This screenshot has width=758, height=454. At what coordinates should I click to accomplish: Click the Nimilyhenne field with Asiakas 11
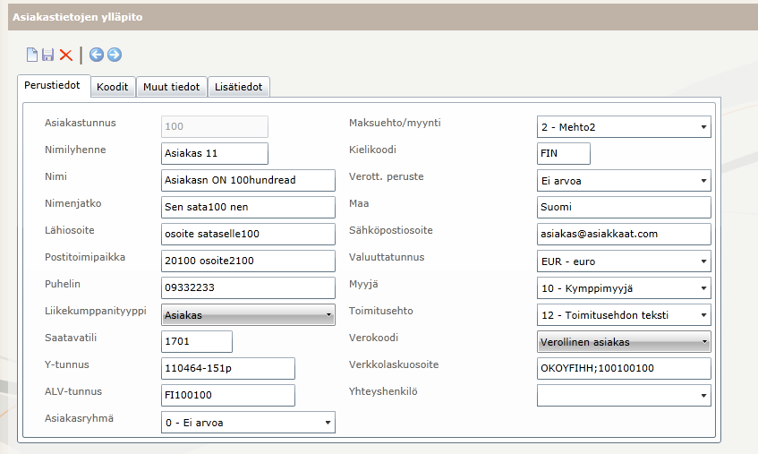[x=215, y=153]
